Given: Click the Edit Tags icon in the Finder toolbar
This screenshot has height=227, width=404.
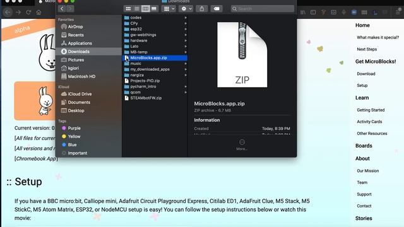Looking at the screenshot, I should tap(217, 9).
